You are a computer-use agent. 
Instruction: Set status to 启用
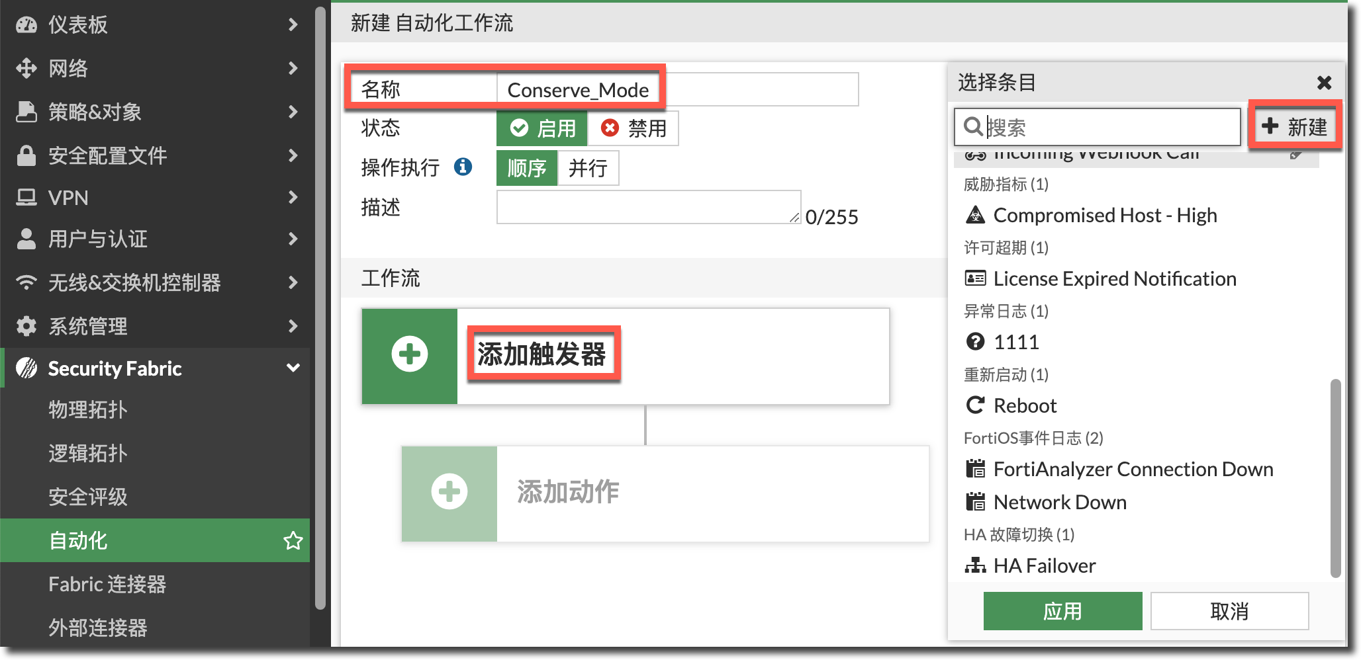click(542, 128)
